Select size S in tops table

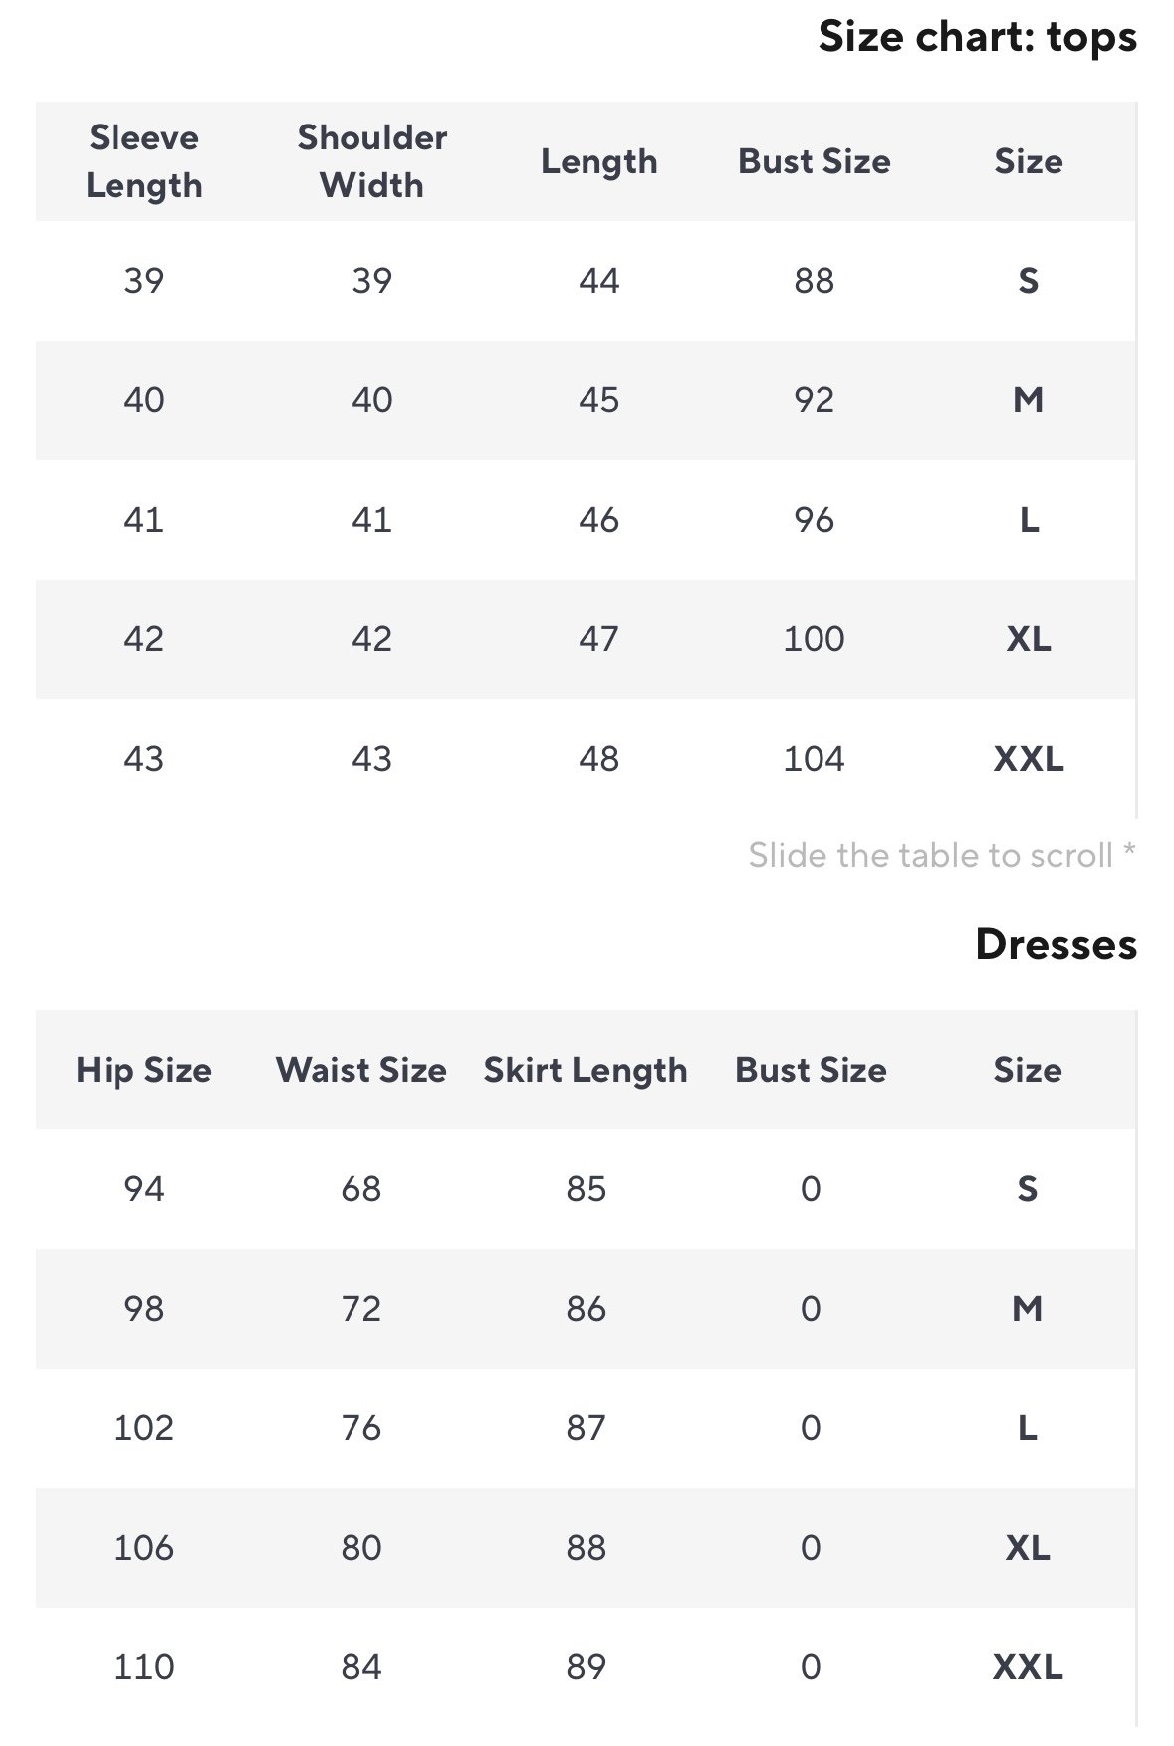pyautogui.click(x=1028, y=281)
